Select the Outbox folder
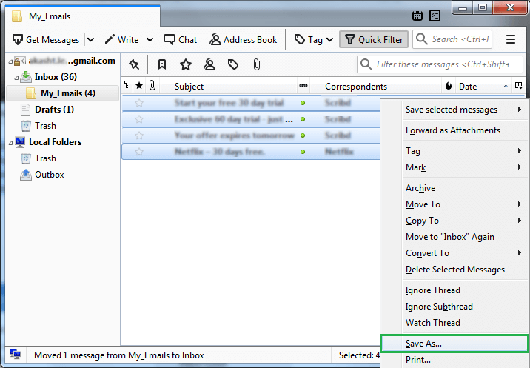This screenshot has width=530, height=368. coord(50,174)
